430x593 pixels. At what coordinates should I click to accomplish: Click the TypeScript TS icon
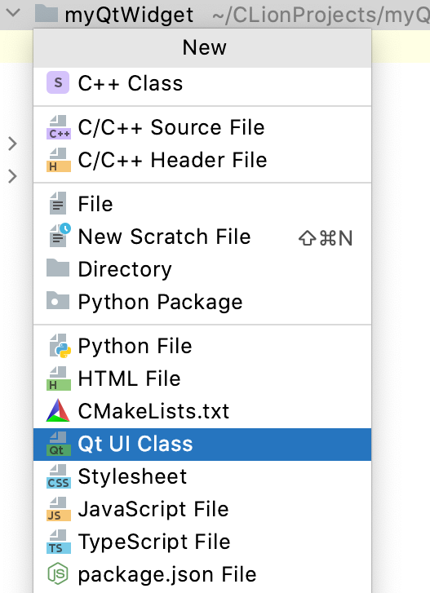click(x=59, y=542)
